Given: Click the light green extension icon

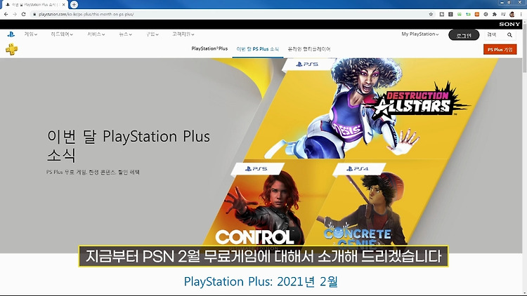Looking at the screenshot, I should pos(459,14).
